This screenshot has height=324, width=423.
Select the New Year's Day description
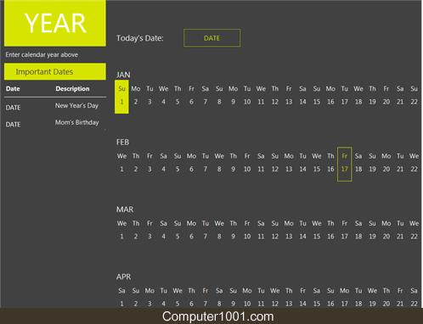click(x=76, y=106)
